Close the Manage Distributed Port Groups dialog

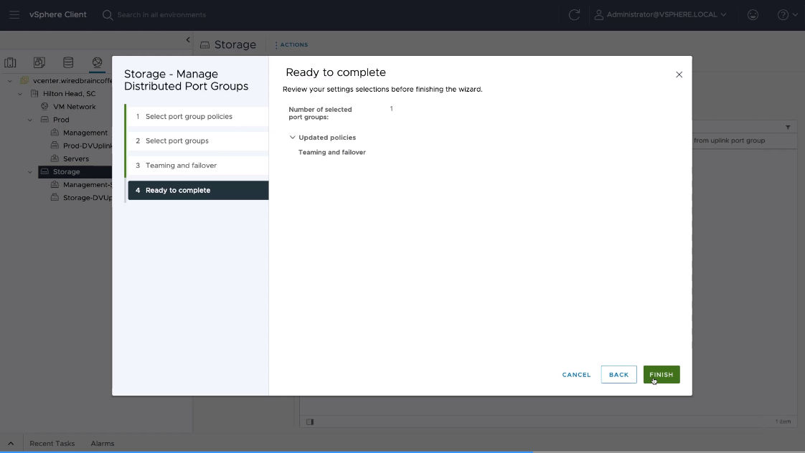pos(679,75)
